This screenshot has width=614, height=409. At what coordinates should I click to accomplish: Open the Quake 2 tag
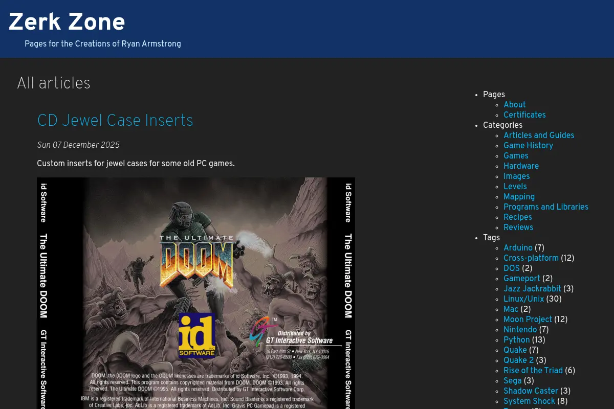click(x=518, y=360)
